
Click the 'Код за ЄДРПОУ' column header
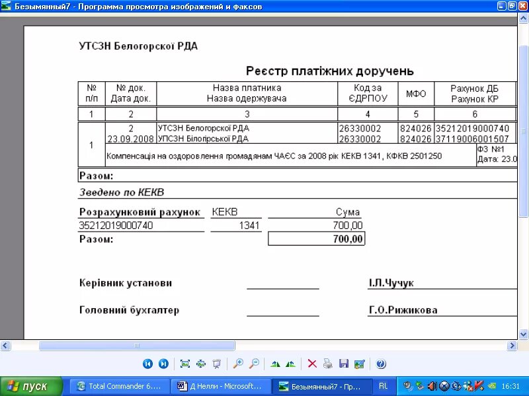(368, 93)
